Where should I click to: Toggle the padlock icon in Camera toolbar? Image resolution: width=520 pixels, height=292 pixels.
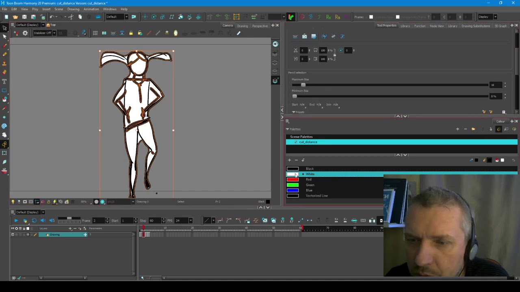point(131,33)
